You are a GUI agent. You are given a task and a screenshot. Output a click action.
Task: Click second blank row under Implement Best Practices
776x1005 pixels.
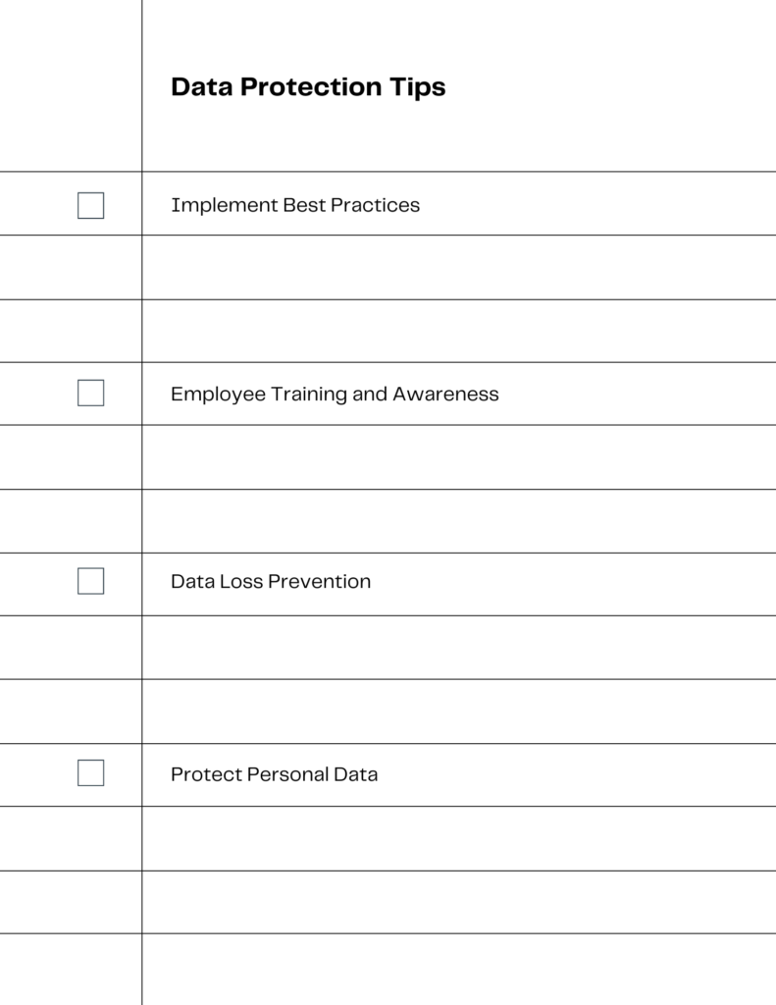tap(459, 331)
